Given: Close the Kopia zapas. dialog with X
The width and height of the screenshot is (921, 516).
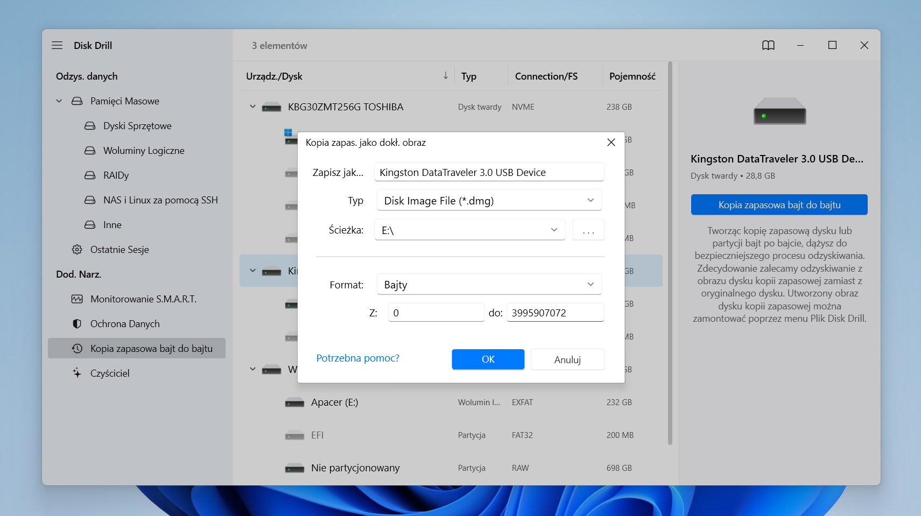Looking at the screenshot, I should [x=611, y=143].
